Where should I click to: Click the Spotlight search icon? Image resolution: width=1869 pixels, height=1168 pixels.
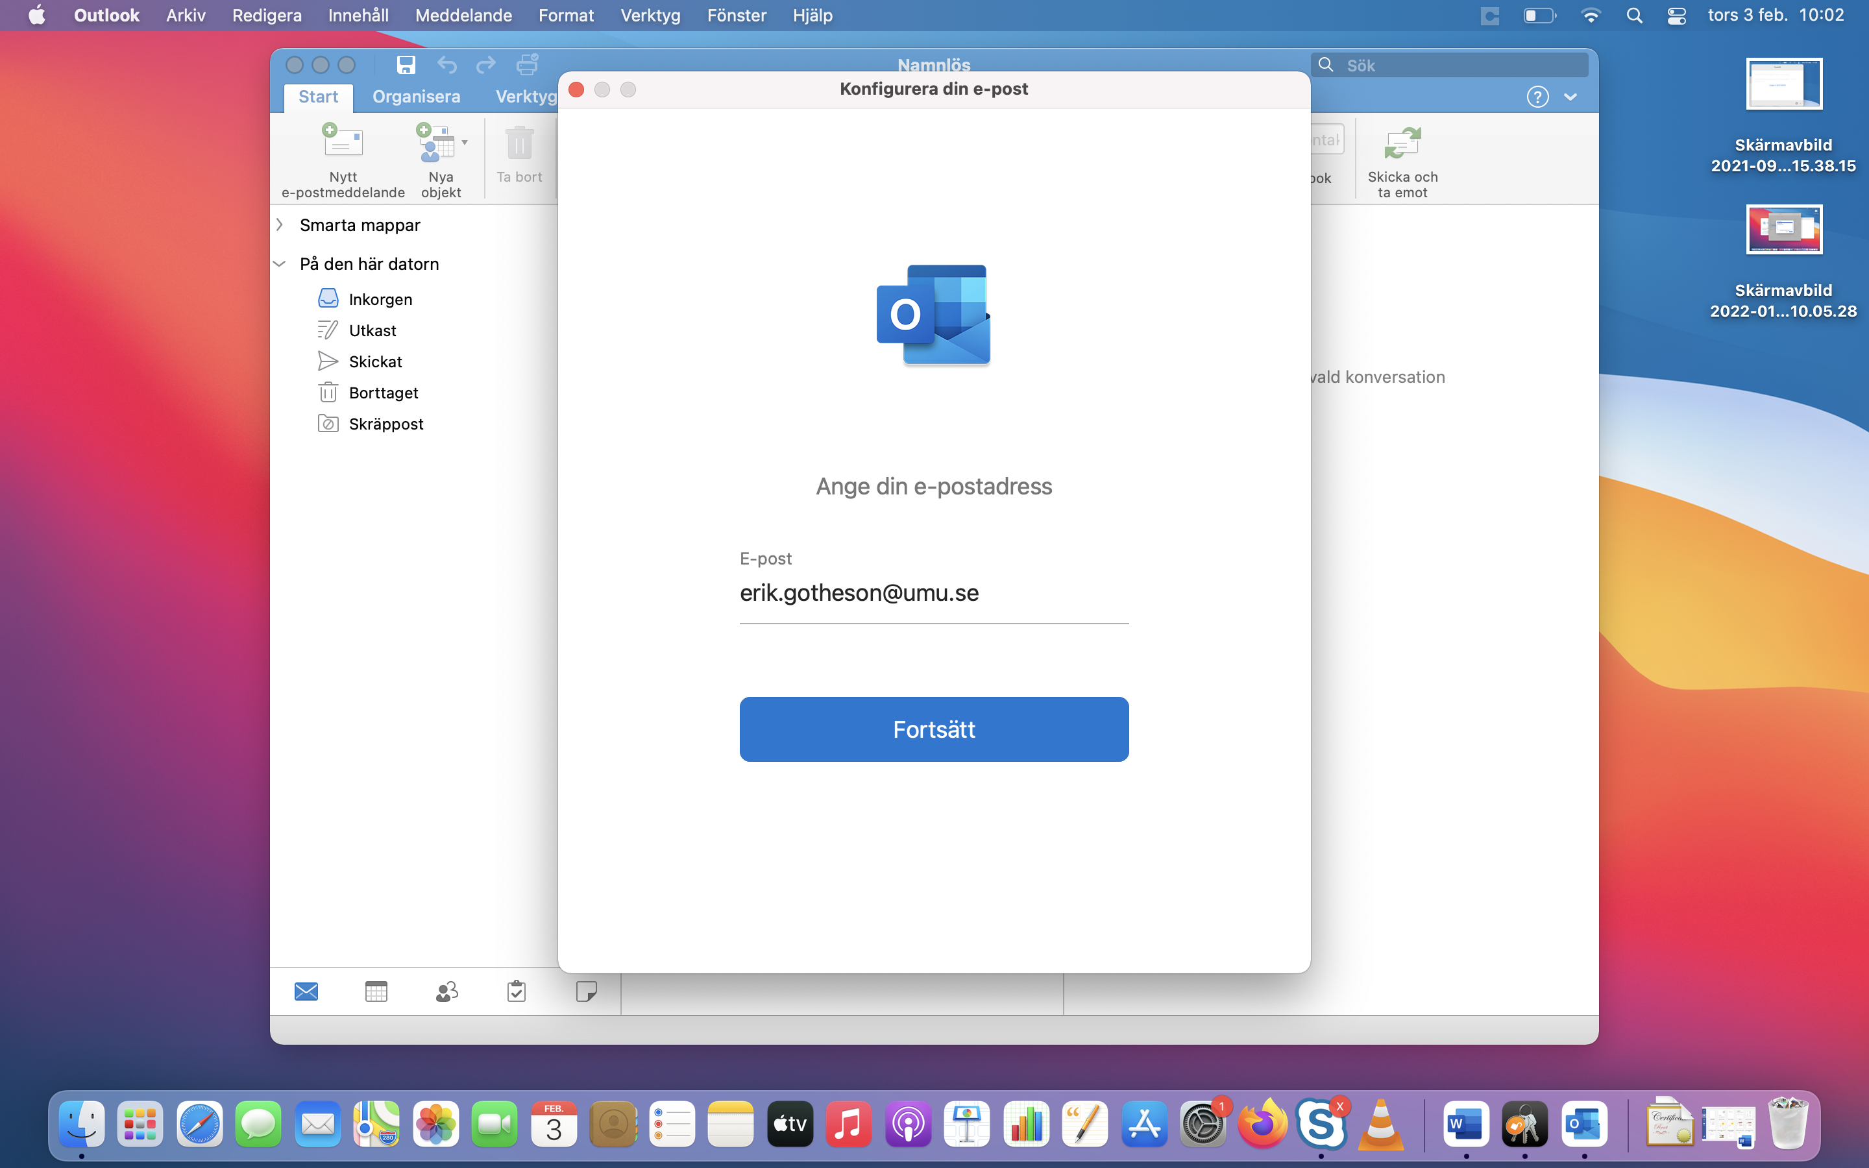1634,16
